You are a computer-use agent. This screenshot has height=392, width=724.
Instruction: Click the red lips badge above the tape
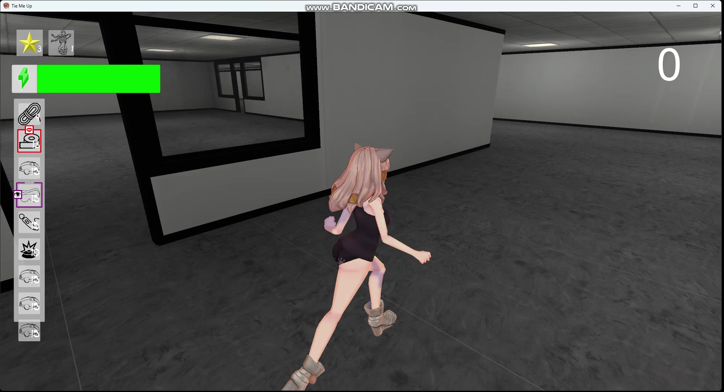[29, 130]
